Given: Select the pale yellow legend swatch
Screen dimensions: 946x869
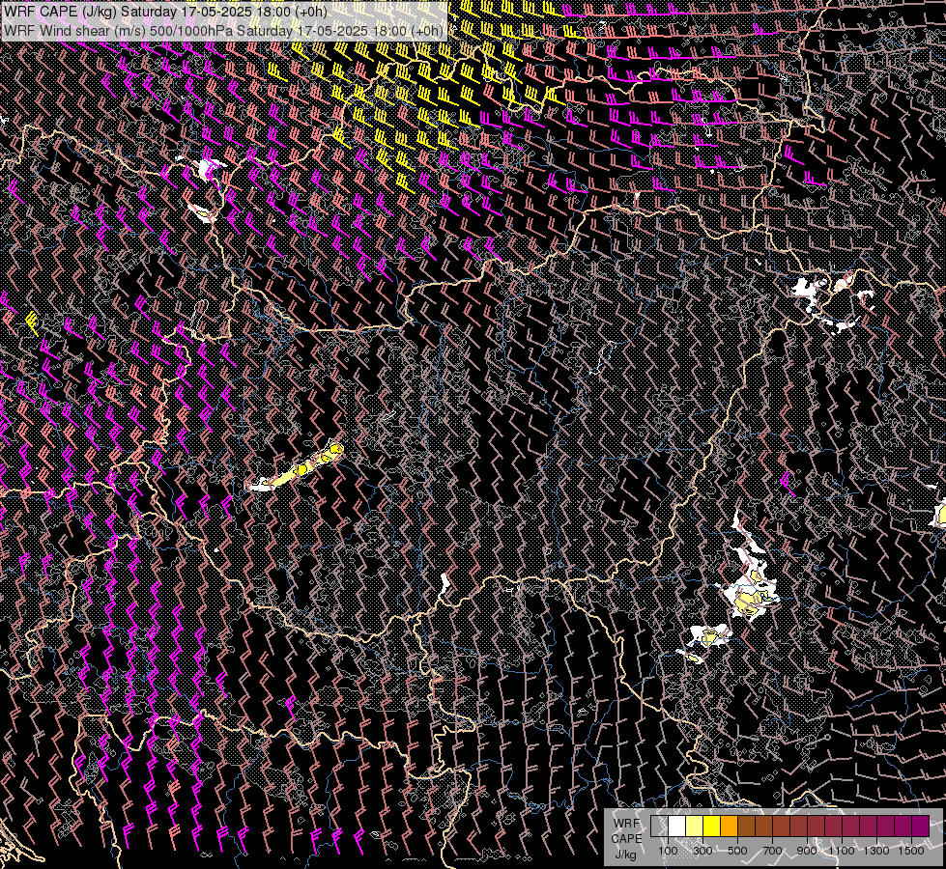Looking at the screenshot, I should point(695,826).
